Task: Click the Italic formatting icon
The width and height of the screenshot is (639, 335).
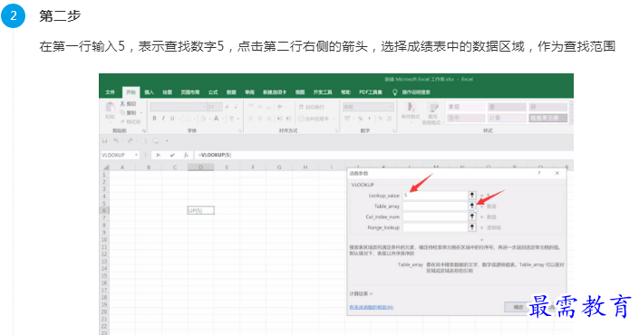Action: pyautogui.click(x=163, y=119)
